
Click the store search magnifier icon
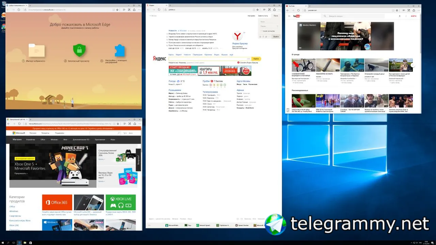tap(119, 133)
